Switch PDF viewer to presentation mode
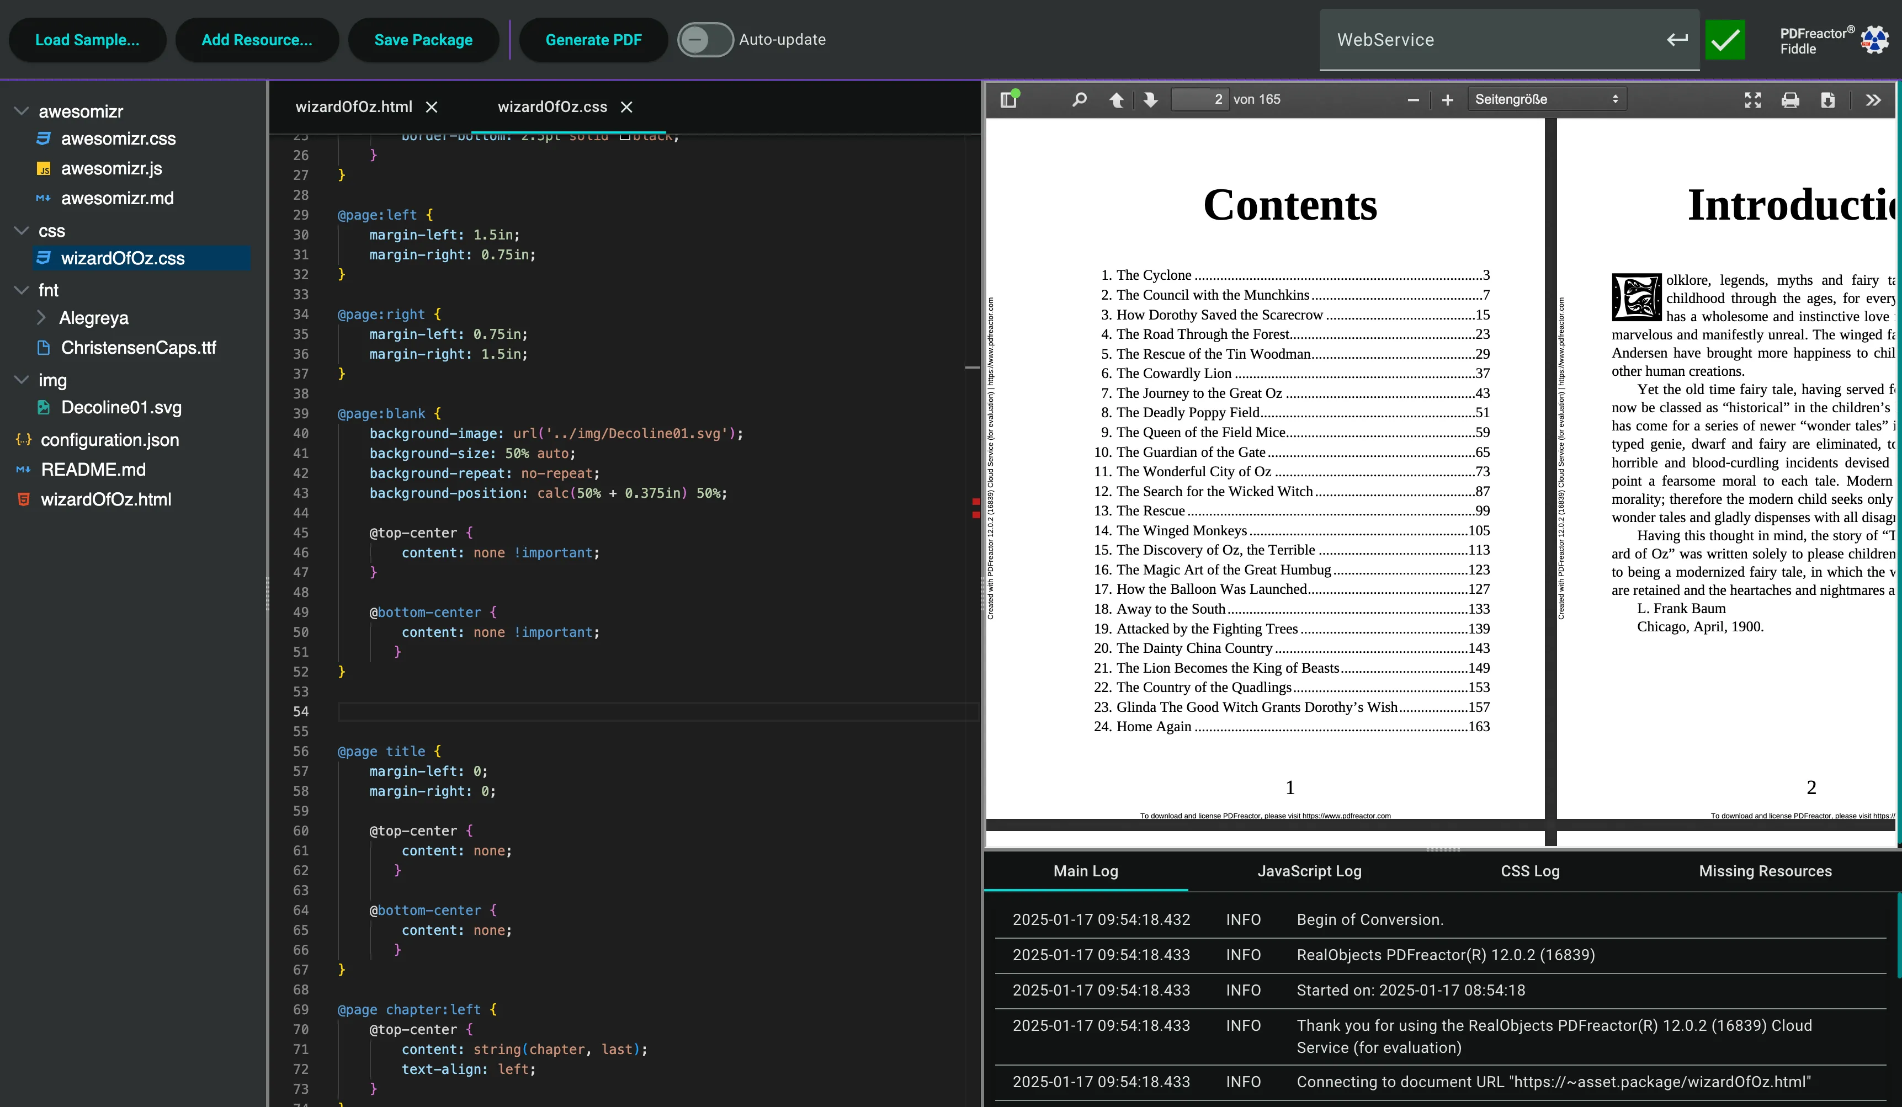 (1752, 99)
